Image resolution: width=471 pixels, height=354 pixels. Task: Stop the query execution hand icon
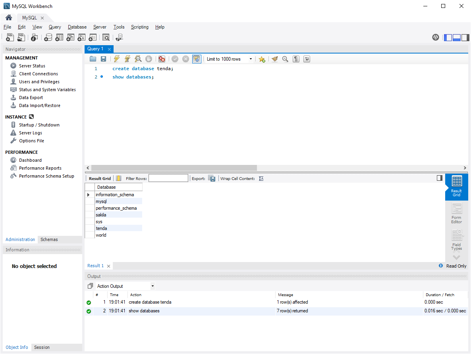(149, 59)
